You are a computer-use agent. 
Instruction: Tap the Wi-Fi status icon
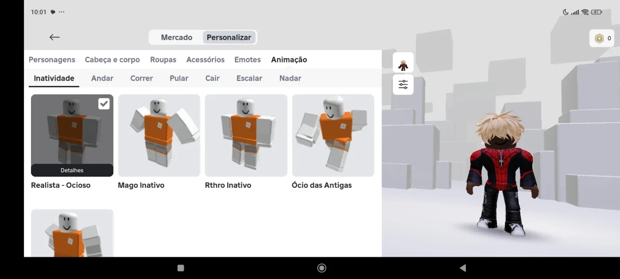coord(585,12)
